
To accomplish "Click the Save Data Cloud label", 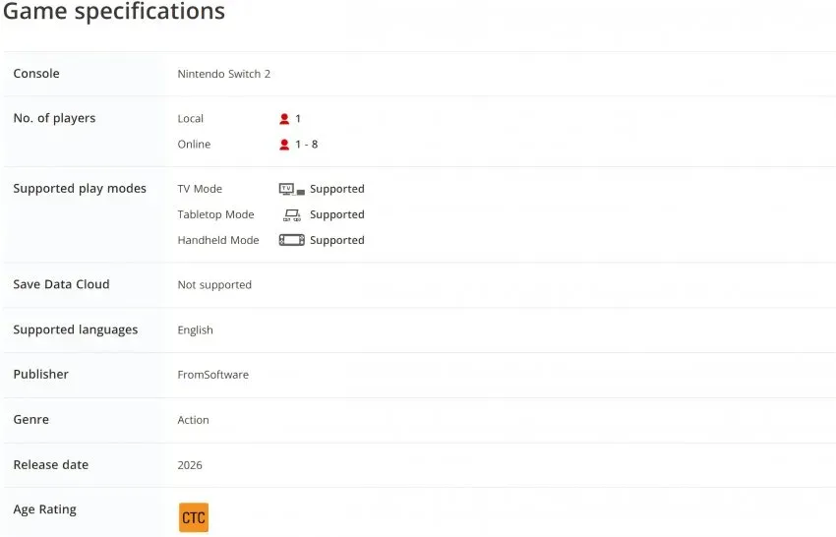I will tap(61, 285).
